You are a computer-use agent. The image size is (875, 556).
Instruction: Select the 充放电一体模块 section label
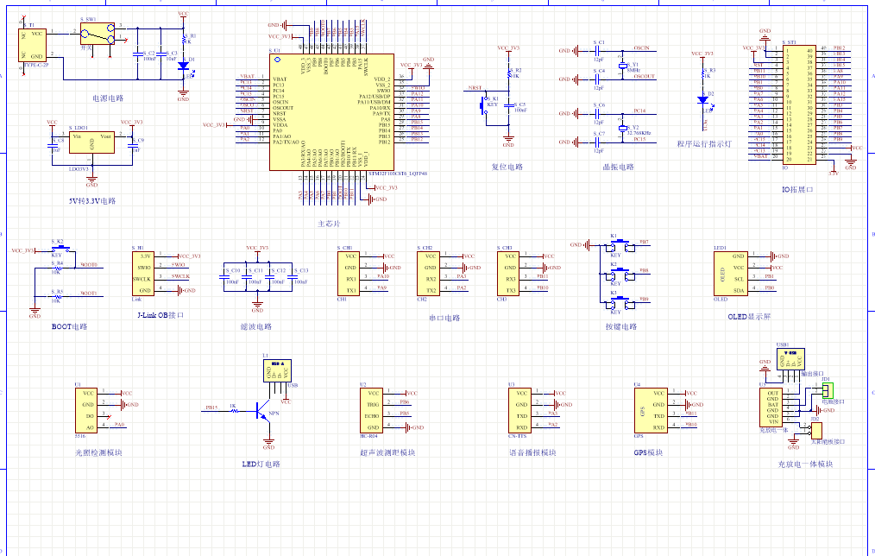pyautogui.click(x=805, y=464)
